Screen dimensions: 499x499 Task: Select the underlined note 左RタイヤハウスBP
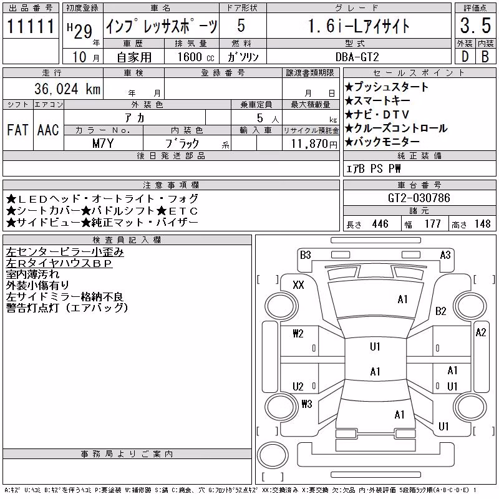(59, 263)
